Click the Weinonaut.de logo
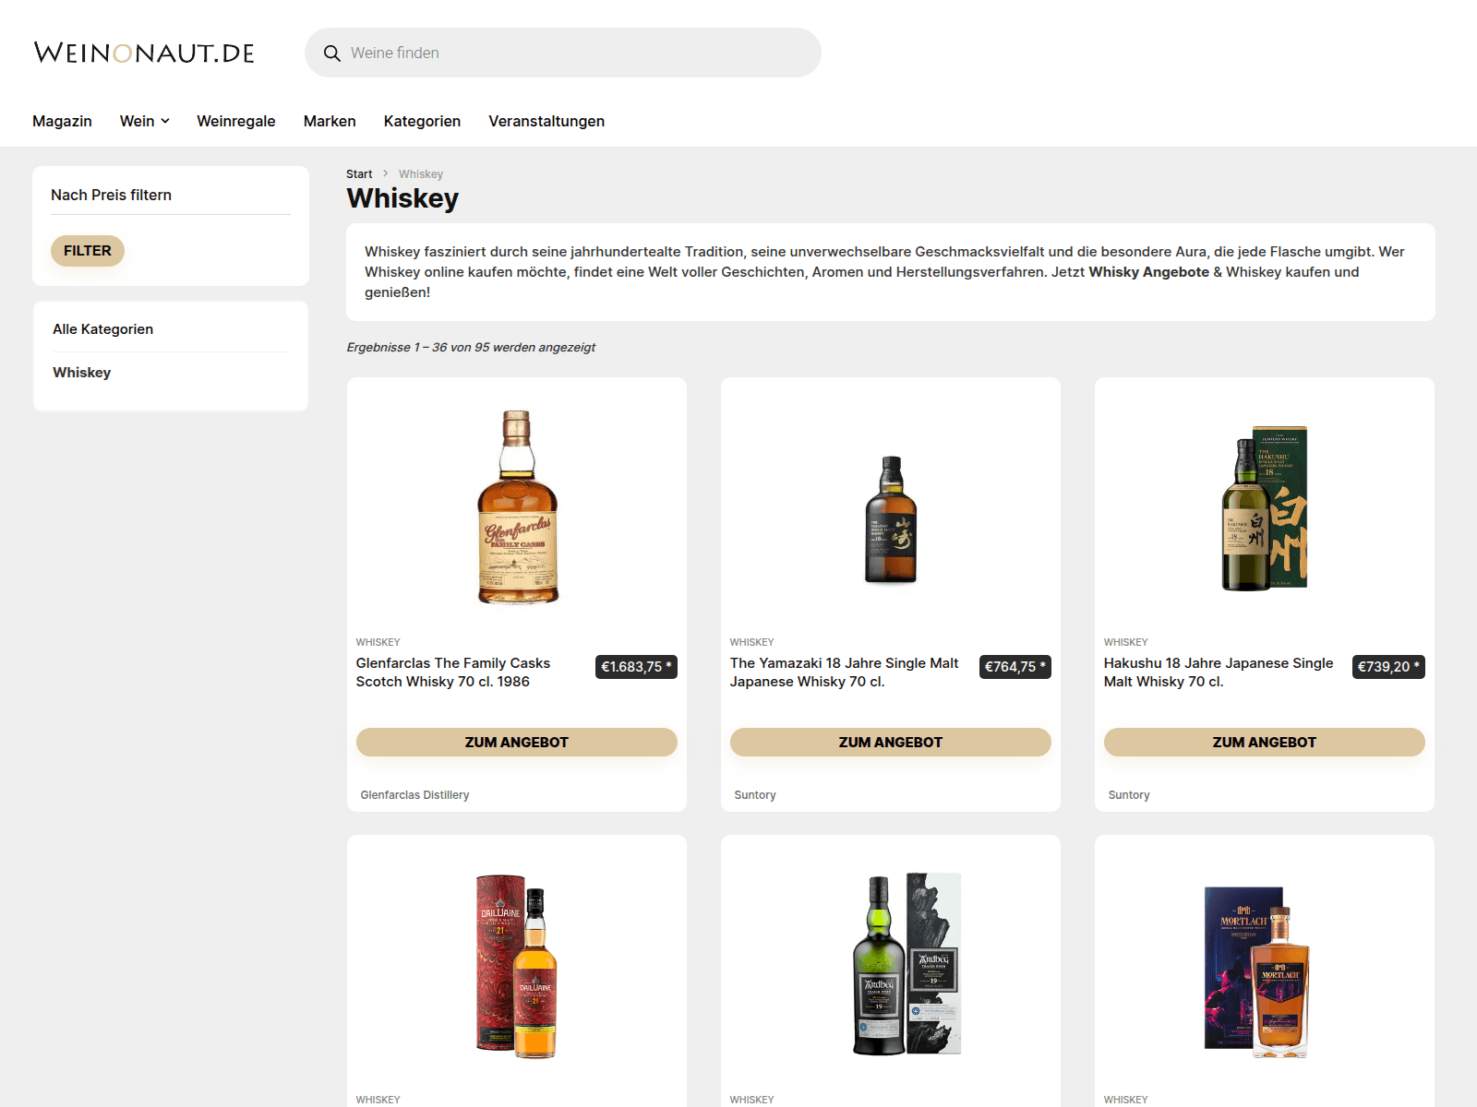The height and width of the screenshot is (1107, 1477). tap(144, 53)
